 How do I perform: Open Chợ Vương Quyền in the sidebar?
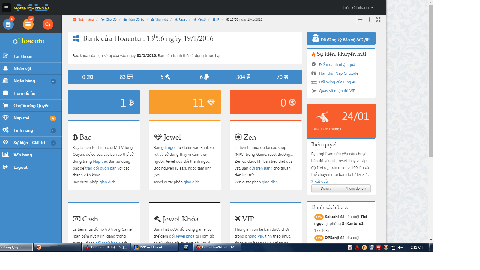31,106
